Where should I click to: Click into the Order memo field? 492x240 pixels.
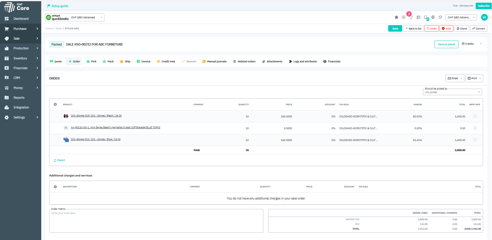[156, 221]
